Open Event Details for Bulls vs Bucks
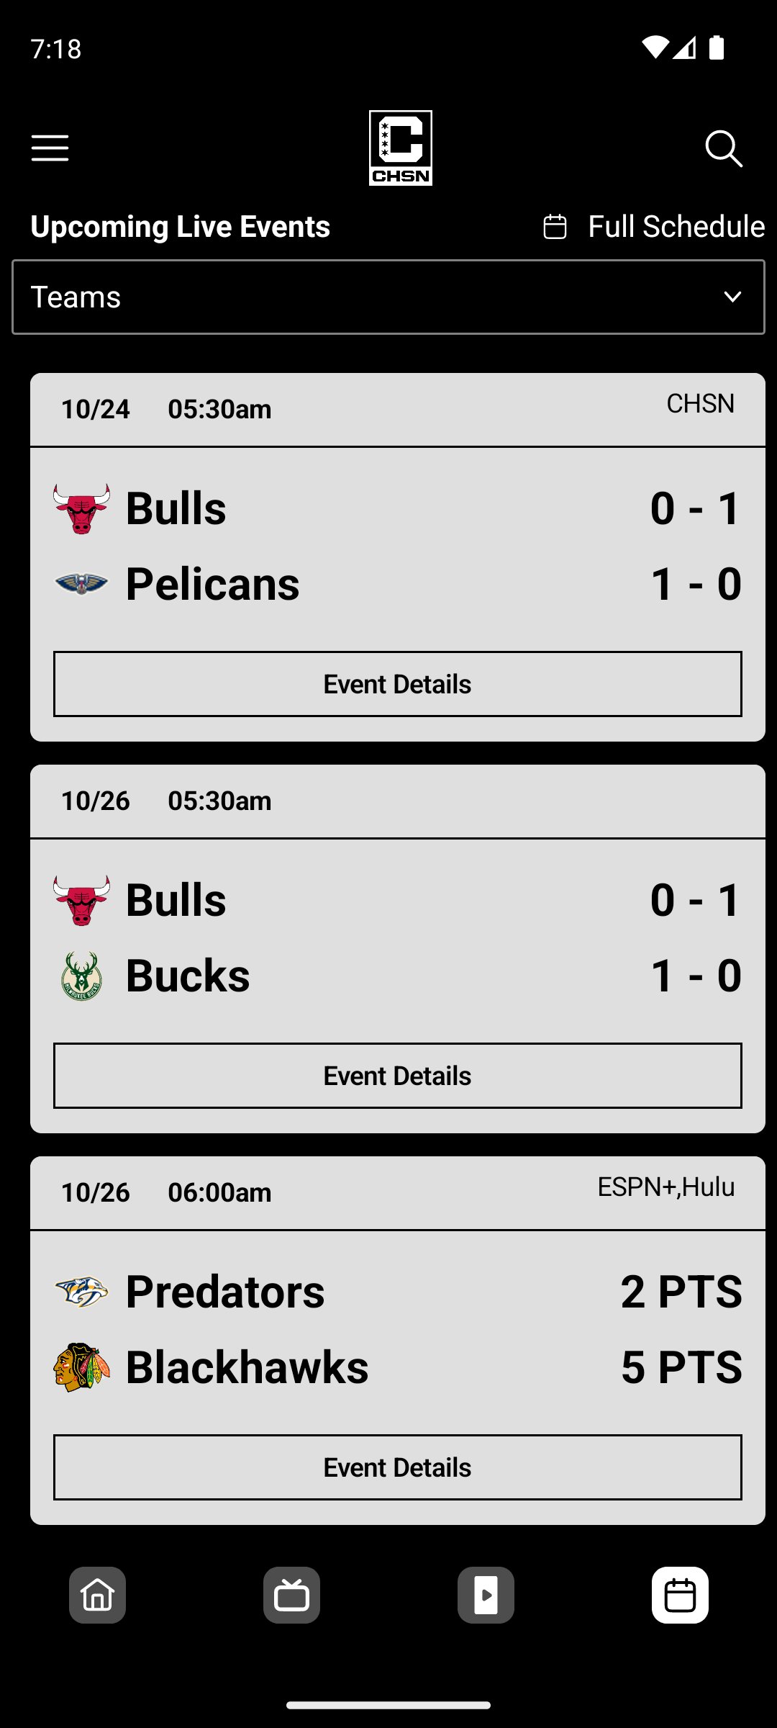This screenshot has width=777, height=1728. pyautogui.click(x=398, y=1076)
